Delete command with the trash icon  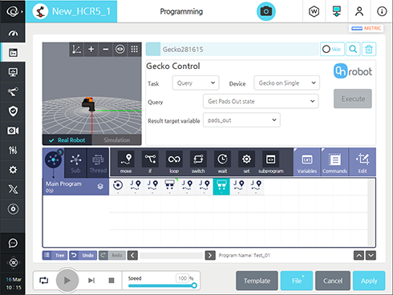pyautogui.click(x=369, y=49)
